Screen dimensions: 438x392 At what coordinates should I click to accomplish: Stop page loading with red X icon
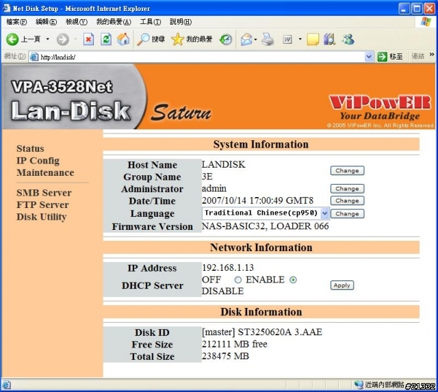coord(88,40)
